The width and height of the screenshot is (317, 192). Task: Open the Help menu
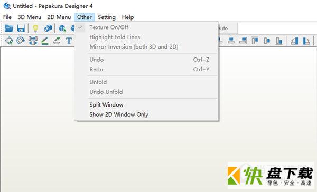(128, 17)
